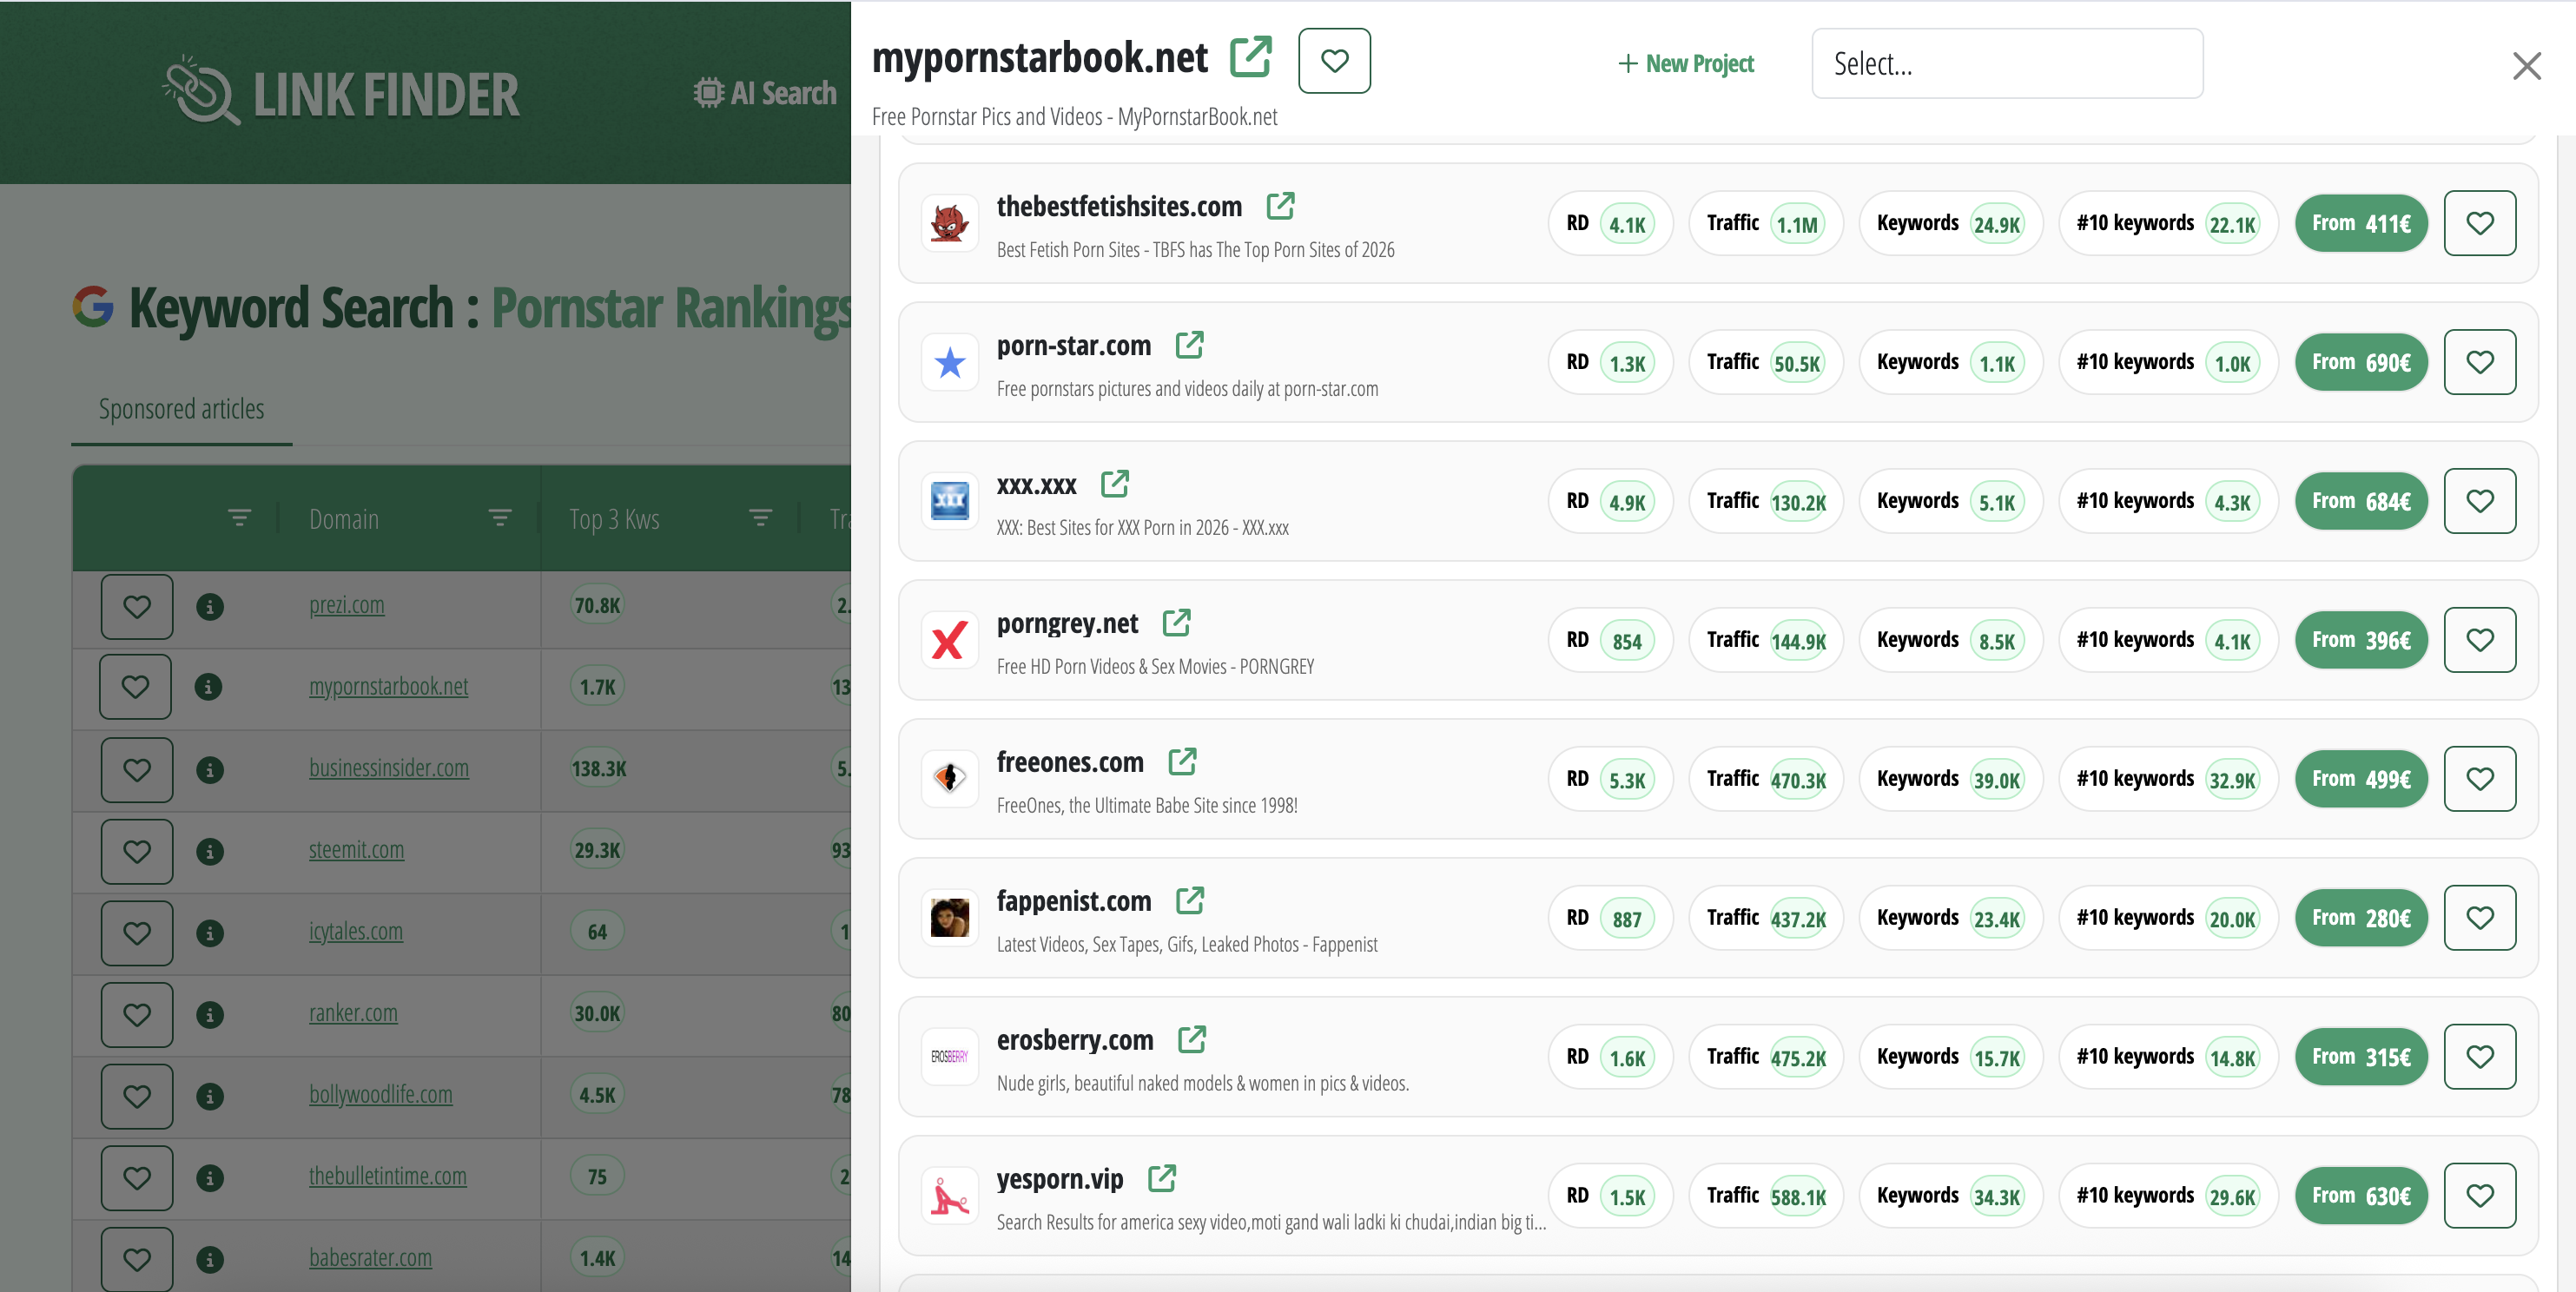The height and width of the screenshot is (1292, 2576).
Task: Click the New Project button
Action: tap(1686, 64)
